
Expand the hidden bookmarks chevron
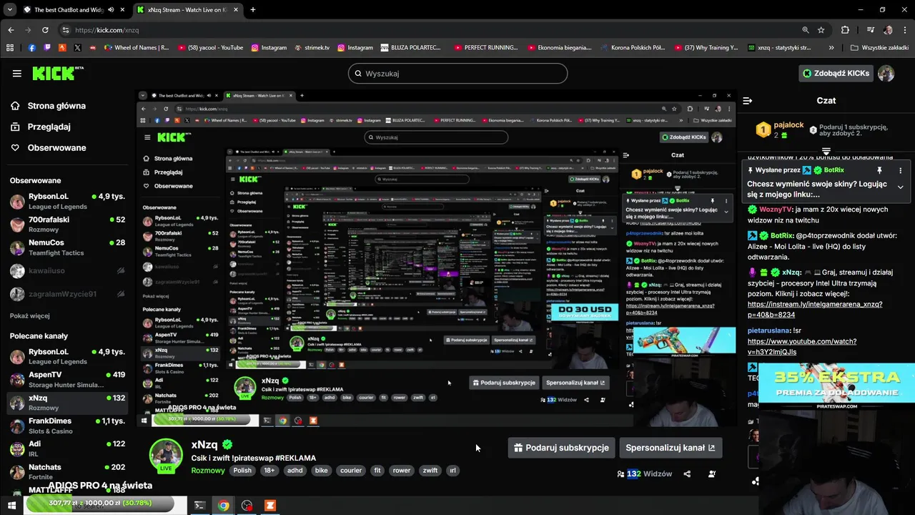pos(831,48)
